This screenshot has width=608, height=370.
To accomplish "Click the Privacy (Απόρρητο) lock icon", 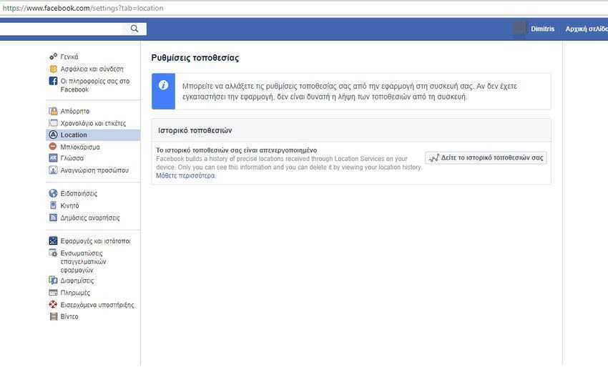I will coord(53,111).
